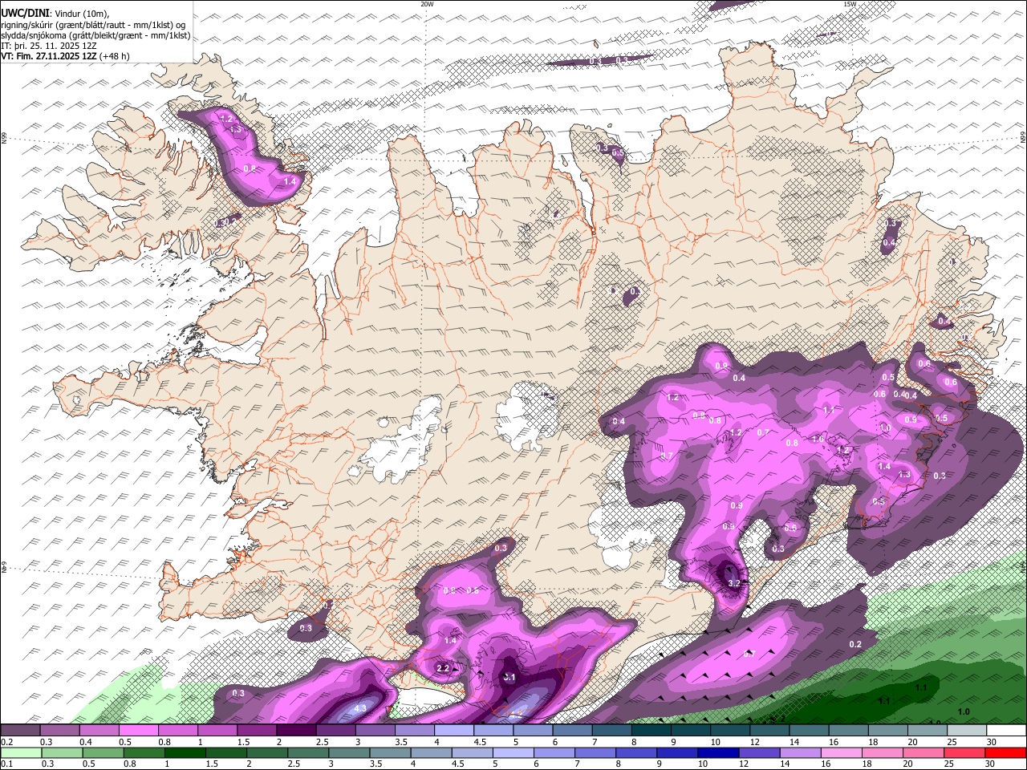Pick the 4 lavender swatch in the upper legend

pyautogui.click(x=454, y=730)
